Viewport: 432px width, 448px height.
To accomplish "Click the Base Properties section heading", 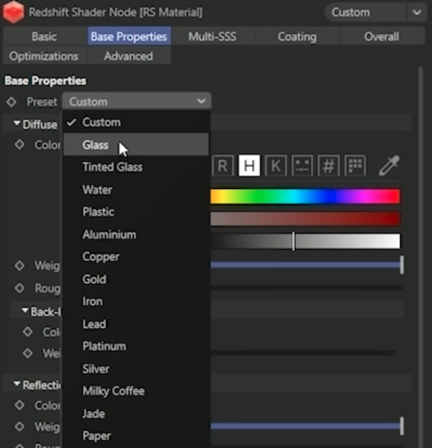I will (46, 81).
